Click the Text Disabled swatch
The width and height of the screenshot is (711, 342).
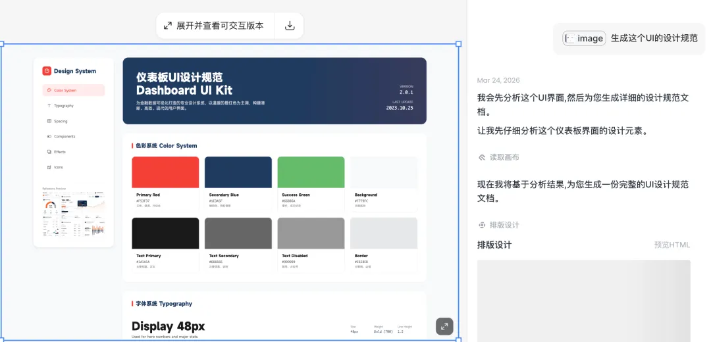coord(311,233)
